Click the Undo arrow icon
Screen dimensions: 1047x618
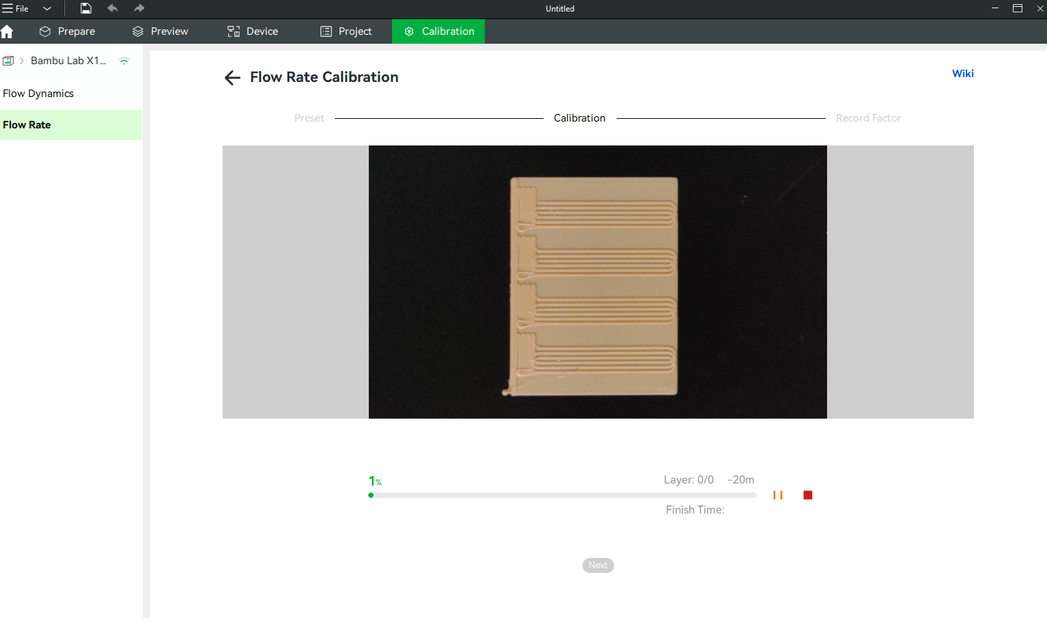click(x=113, y=8)
